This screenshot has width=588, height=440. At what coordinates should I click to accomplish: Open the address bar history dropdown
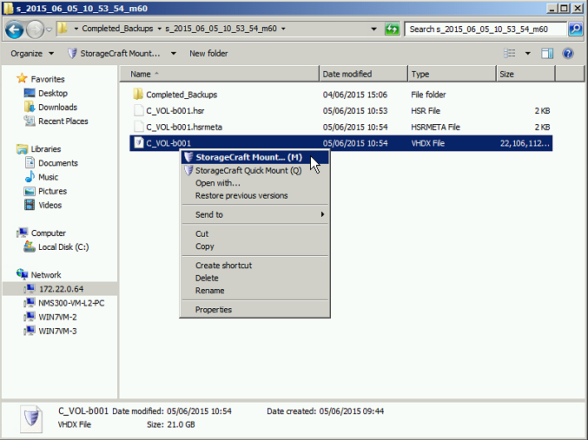(x=373, y=29)
